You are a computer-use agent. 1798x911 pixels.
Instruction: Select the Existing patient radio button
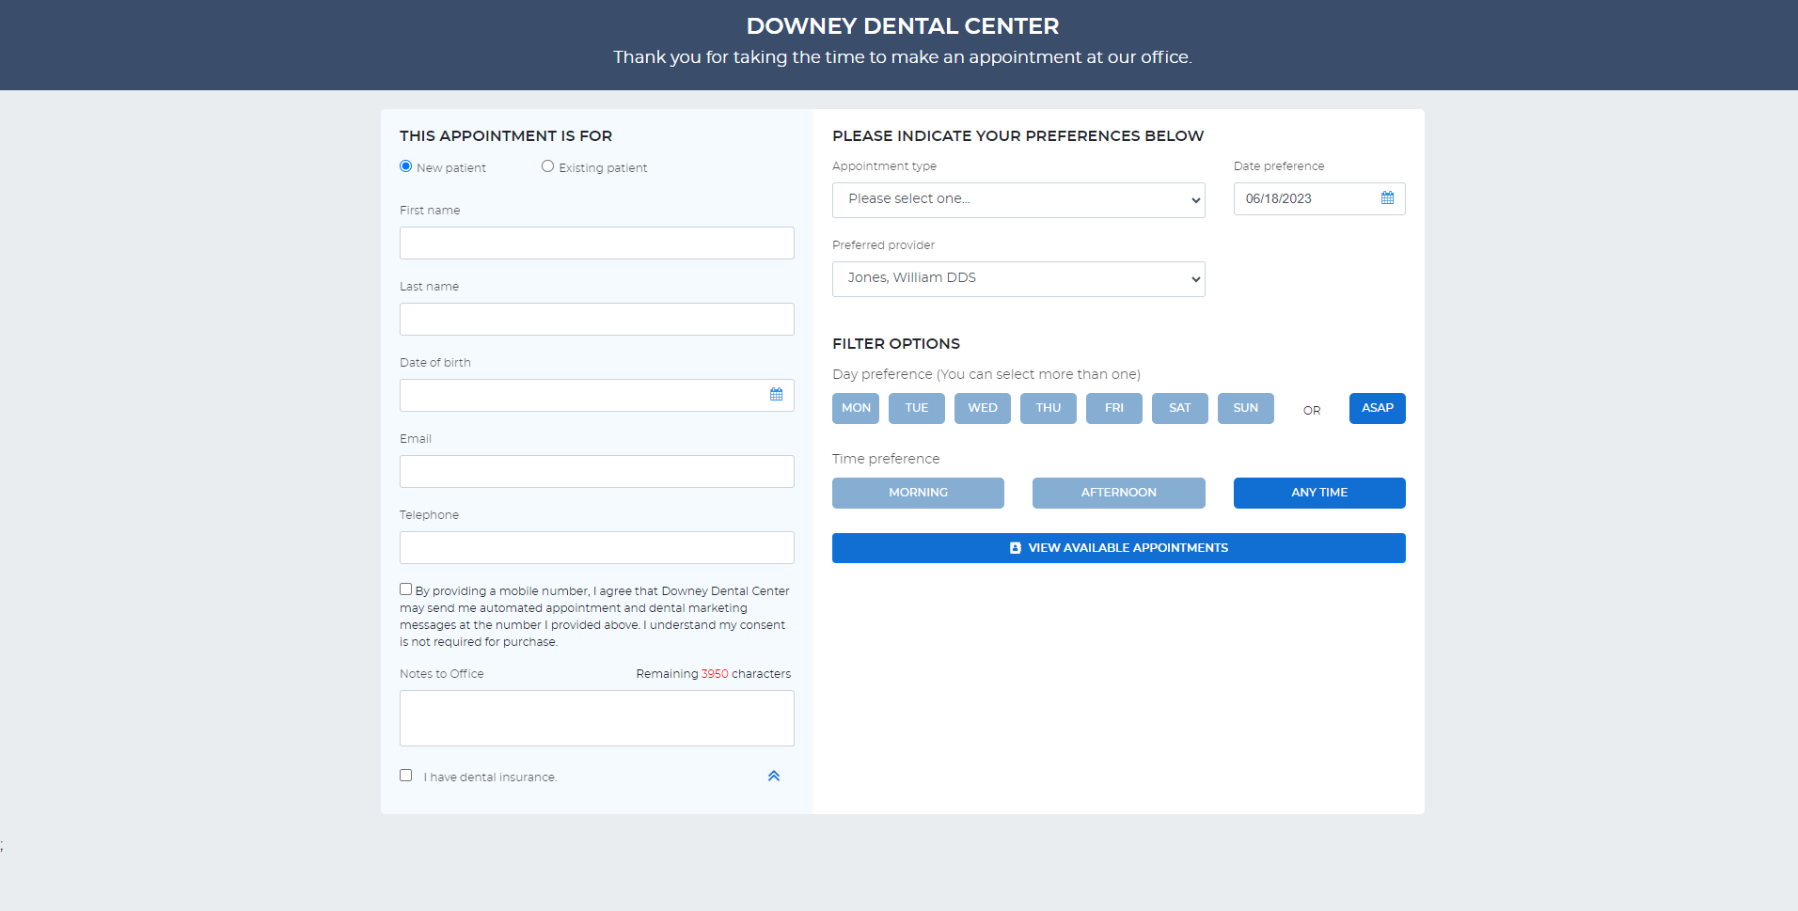(547, 166)
